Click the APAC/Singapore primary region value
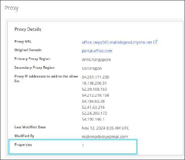Screen dimensions: 185x160 97,60
